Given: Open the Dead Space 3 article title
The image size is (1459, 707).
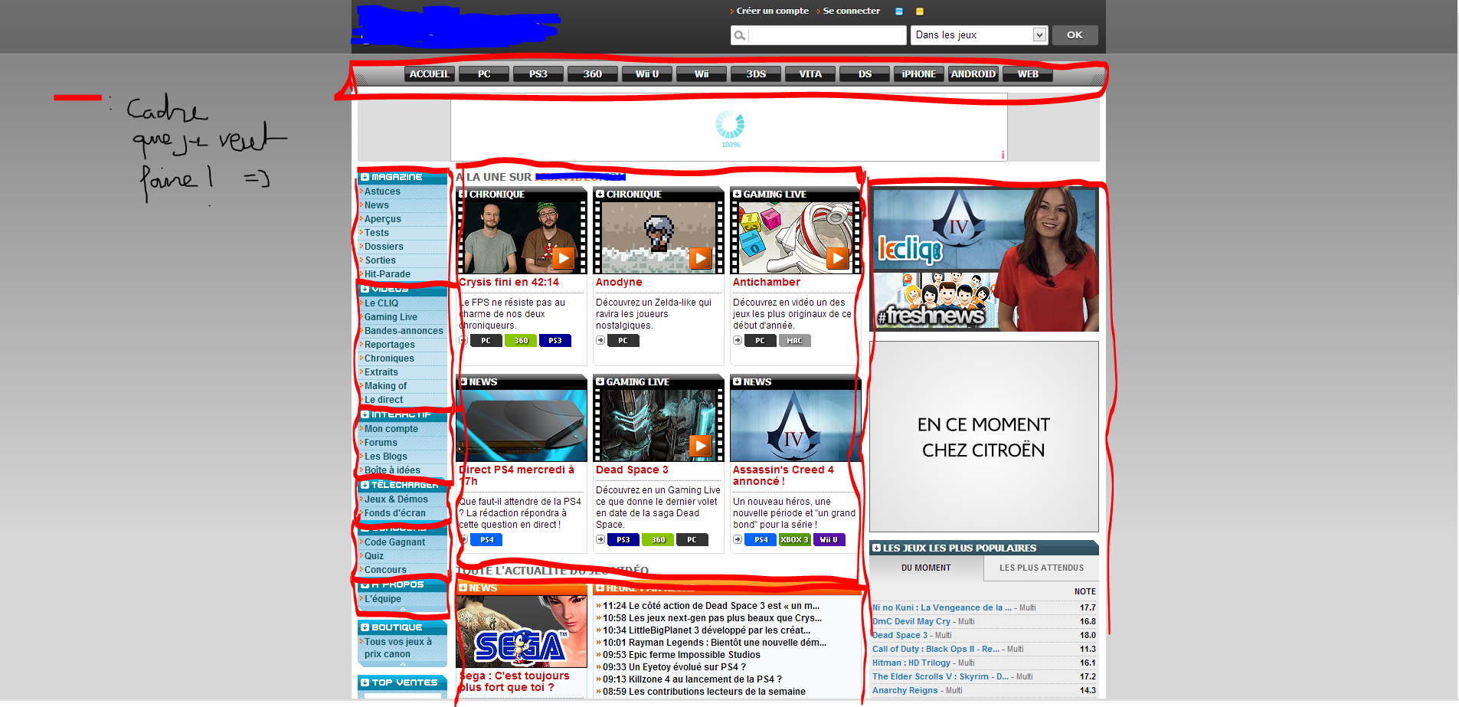Looking at the screenshot, I should [632, 470].
